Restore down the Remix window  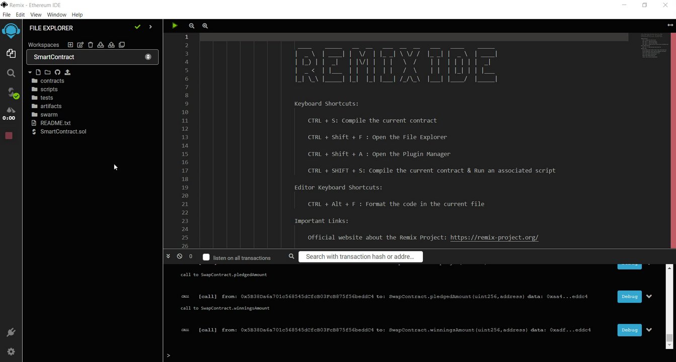click(x=644, y=5)
